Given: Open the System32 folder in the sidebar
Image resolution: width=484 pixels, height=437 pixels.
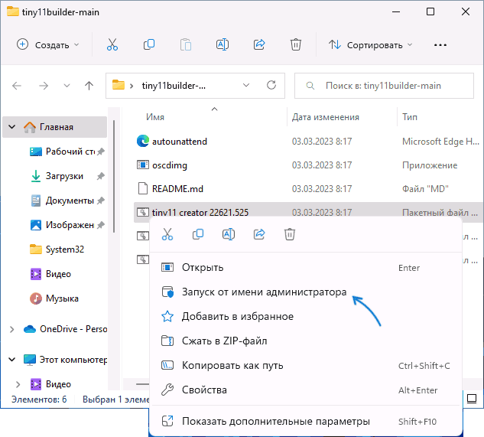Looking at the screenshot, I should pyautogui.click(x=57, y=249).
